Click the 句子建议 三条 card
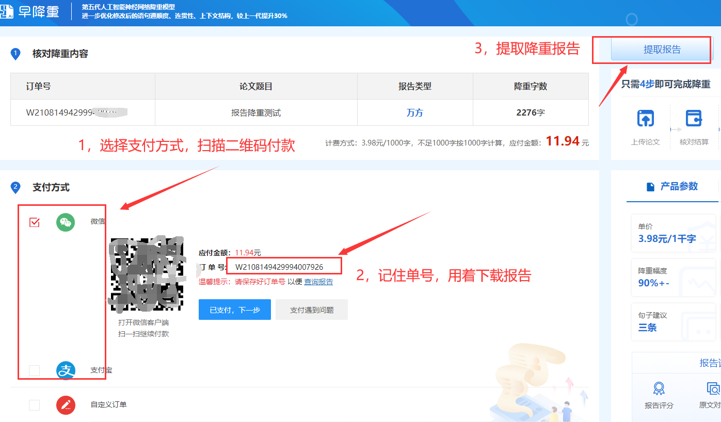 [x=674, y=322]
